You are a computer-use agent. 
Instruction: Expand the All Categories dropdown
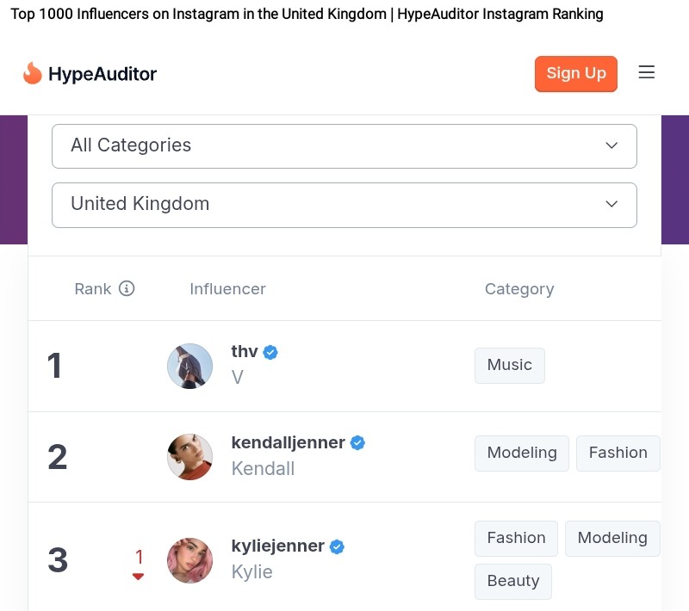(x=344, y=146)
